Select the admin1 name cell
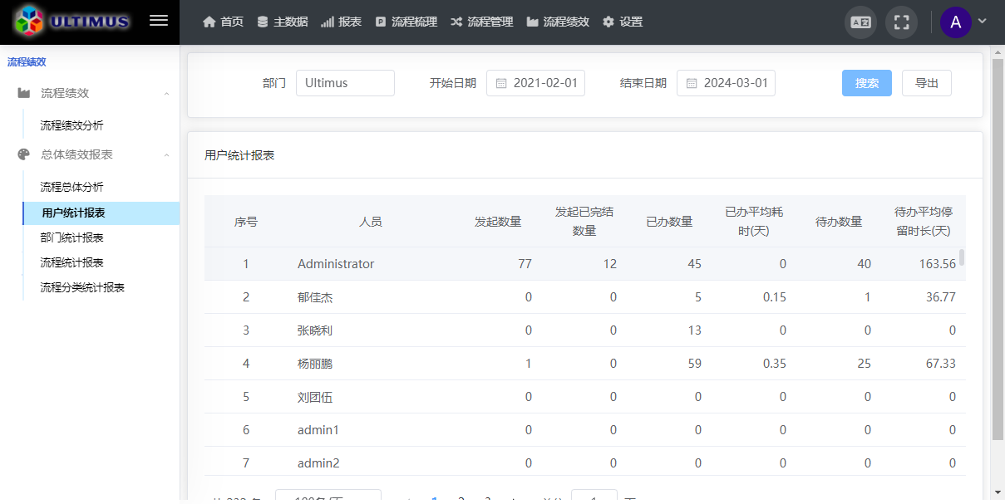This screenshot has width=1005, height=504. (318, 430)
